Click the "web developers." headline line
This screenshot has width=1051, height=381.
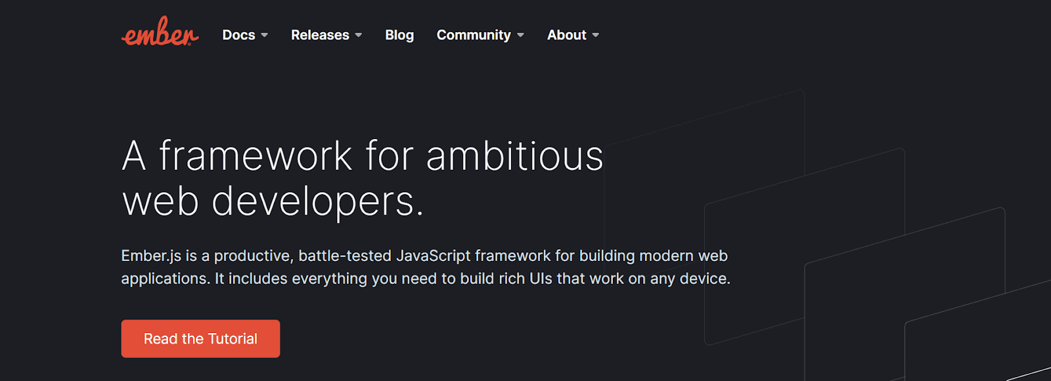273,201
